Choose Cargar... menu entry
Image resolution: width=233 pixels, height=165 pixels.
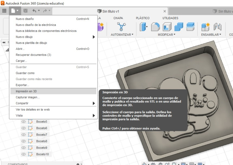click(53, 61)
